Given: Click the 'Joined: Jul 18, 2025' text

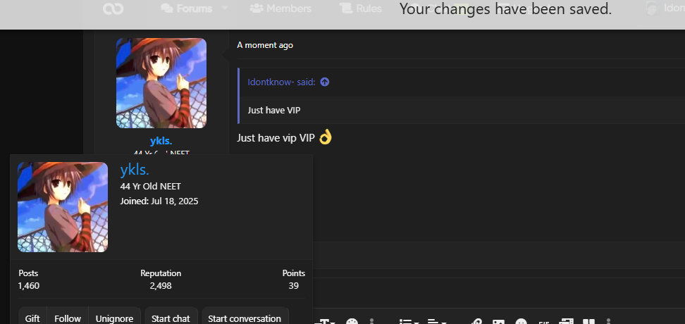Looking at the screenshot, I should [159, 201].
